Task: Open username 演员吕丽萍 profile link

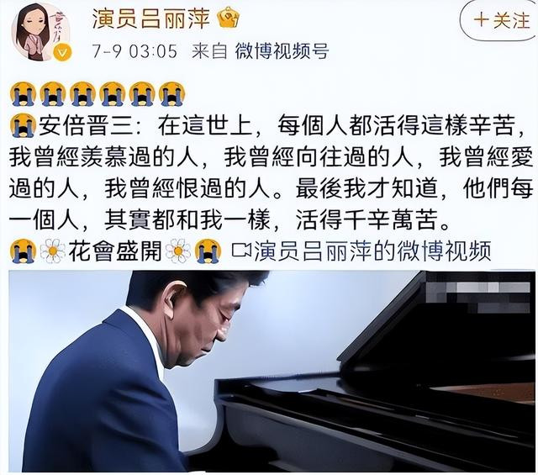Action: pyautogui.click(x=151, y=18)
